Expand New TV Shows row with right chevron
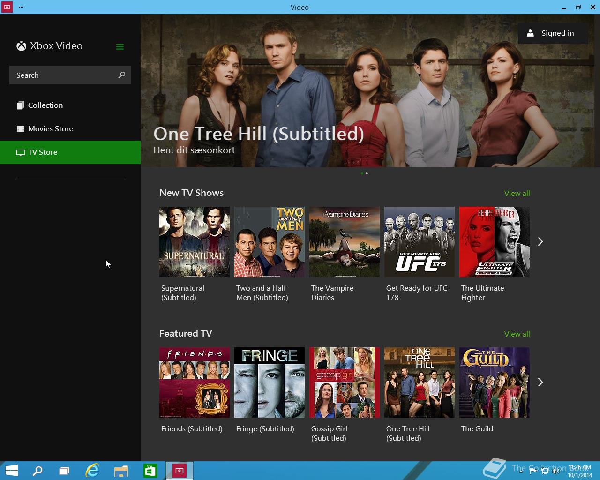600x480 pixels. click(x=540, y=241)
